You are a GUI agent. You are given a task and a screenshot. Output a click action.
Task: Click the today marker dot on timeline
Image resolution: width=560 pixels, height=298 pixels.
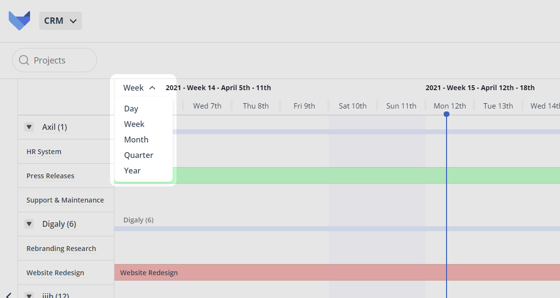tap(447, 114)
